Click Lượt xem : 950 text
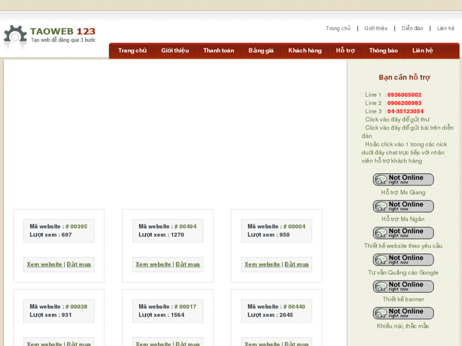The image size is (462, 346). point(268,235)
